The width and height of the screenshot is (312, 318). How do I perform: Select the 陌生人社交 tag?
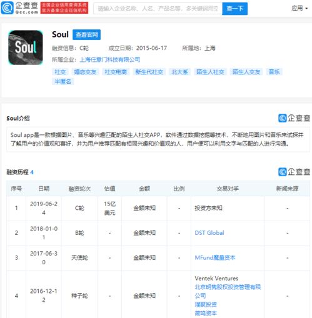(x=210, y=72)
